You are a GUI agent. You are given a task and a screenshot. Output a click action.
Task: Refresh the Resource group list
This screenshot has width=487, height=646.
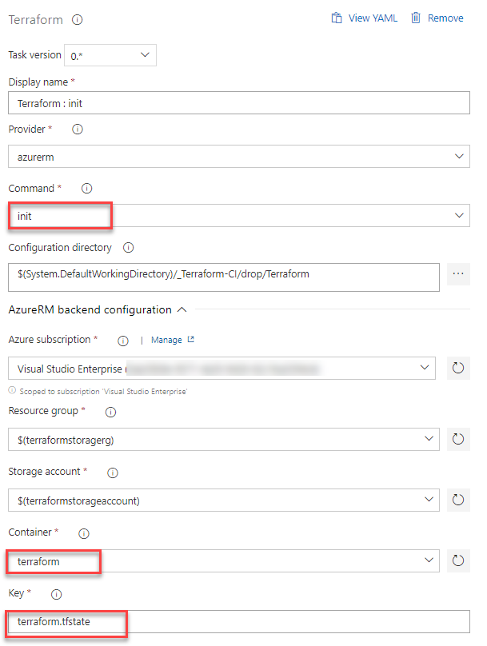pos(458,439)
